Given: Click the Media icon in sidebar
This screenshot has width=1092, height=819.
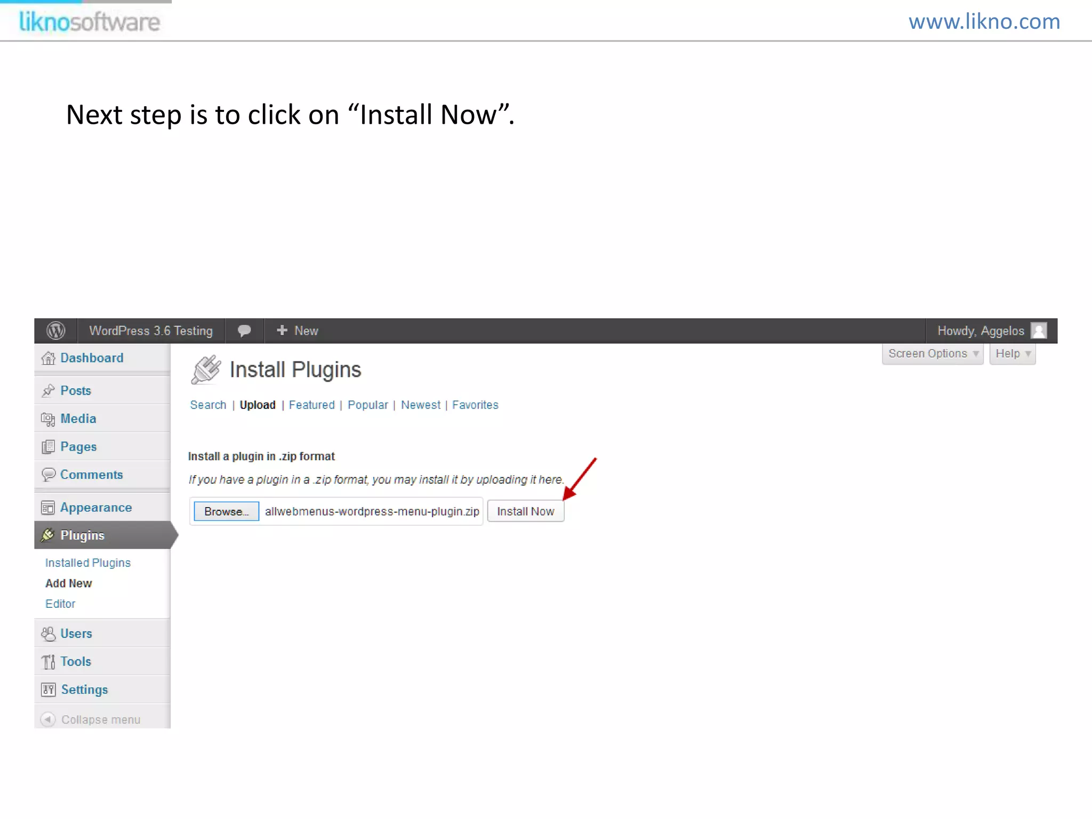Looking at the screenshot, I should pyautogui.click(x=48, y=419).
